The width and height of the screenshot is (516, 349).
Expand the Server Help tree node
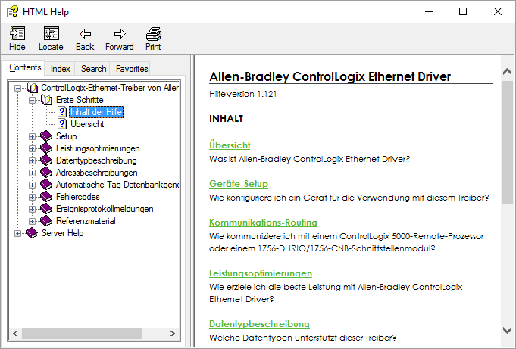point(17,233)
